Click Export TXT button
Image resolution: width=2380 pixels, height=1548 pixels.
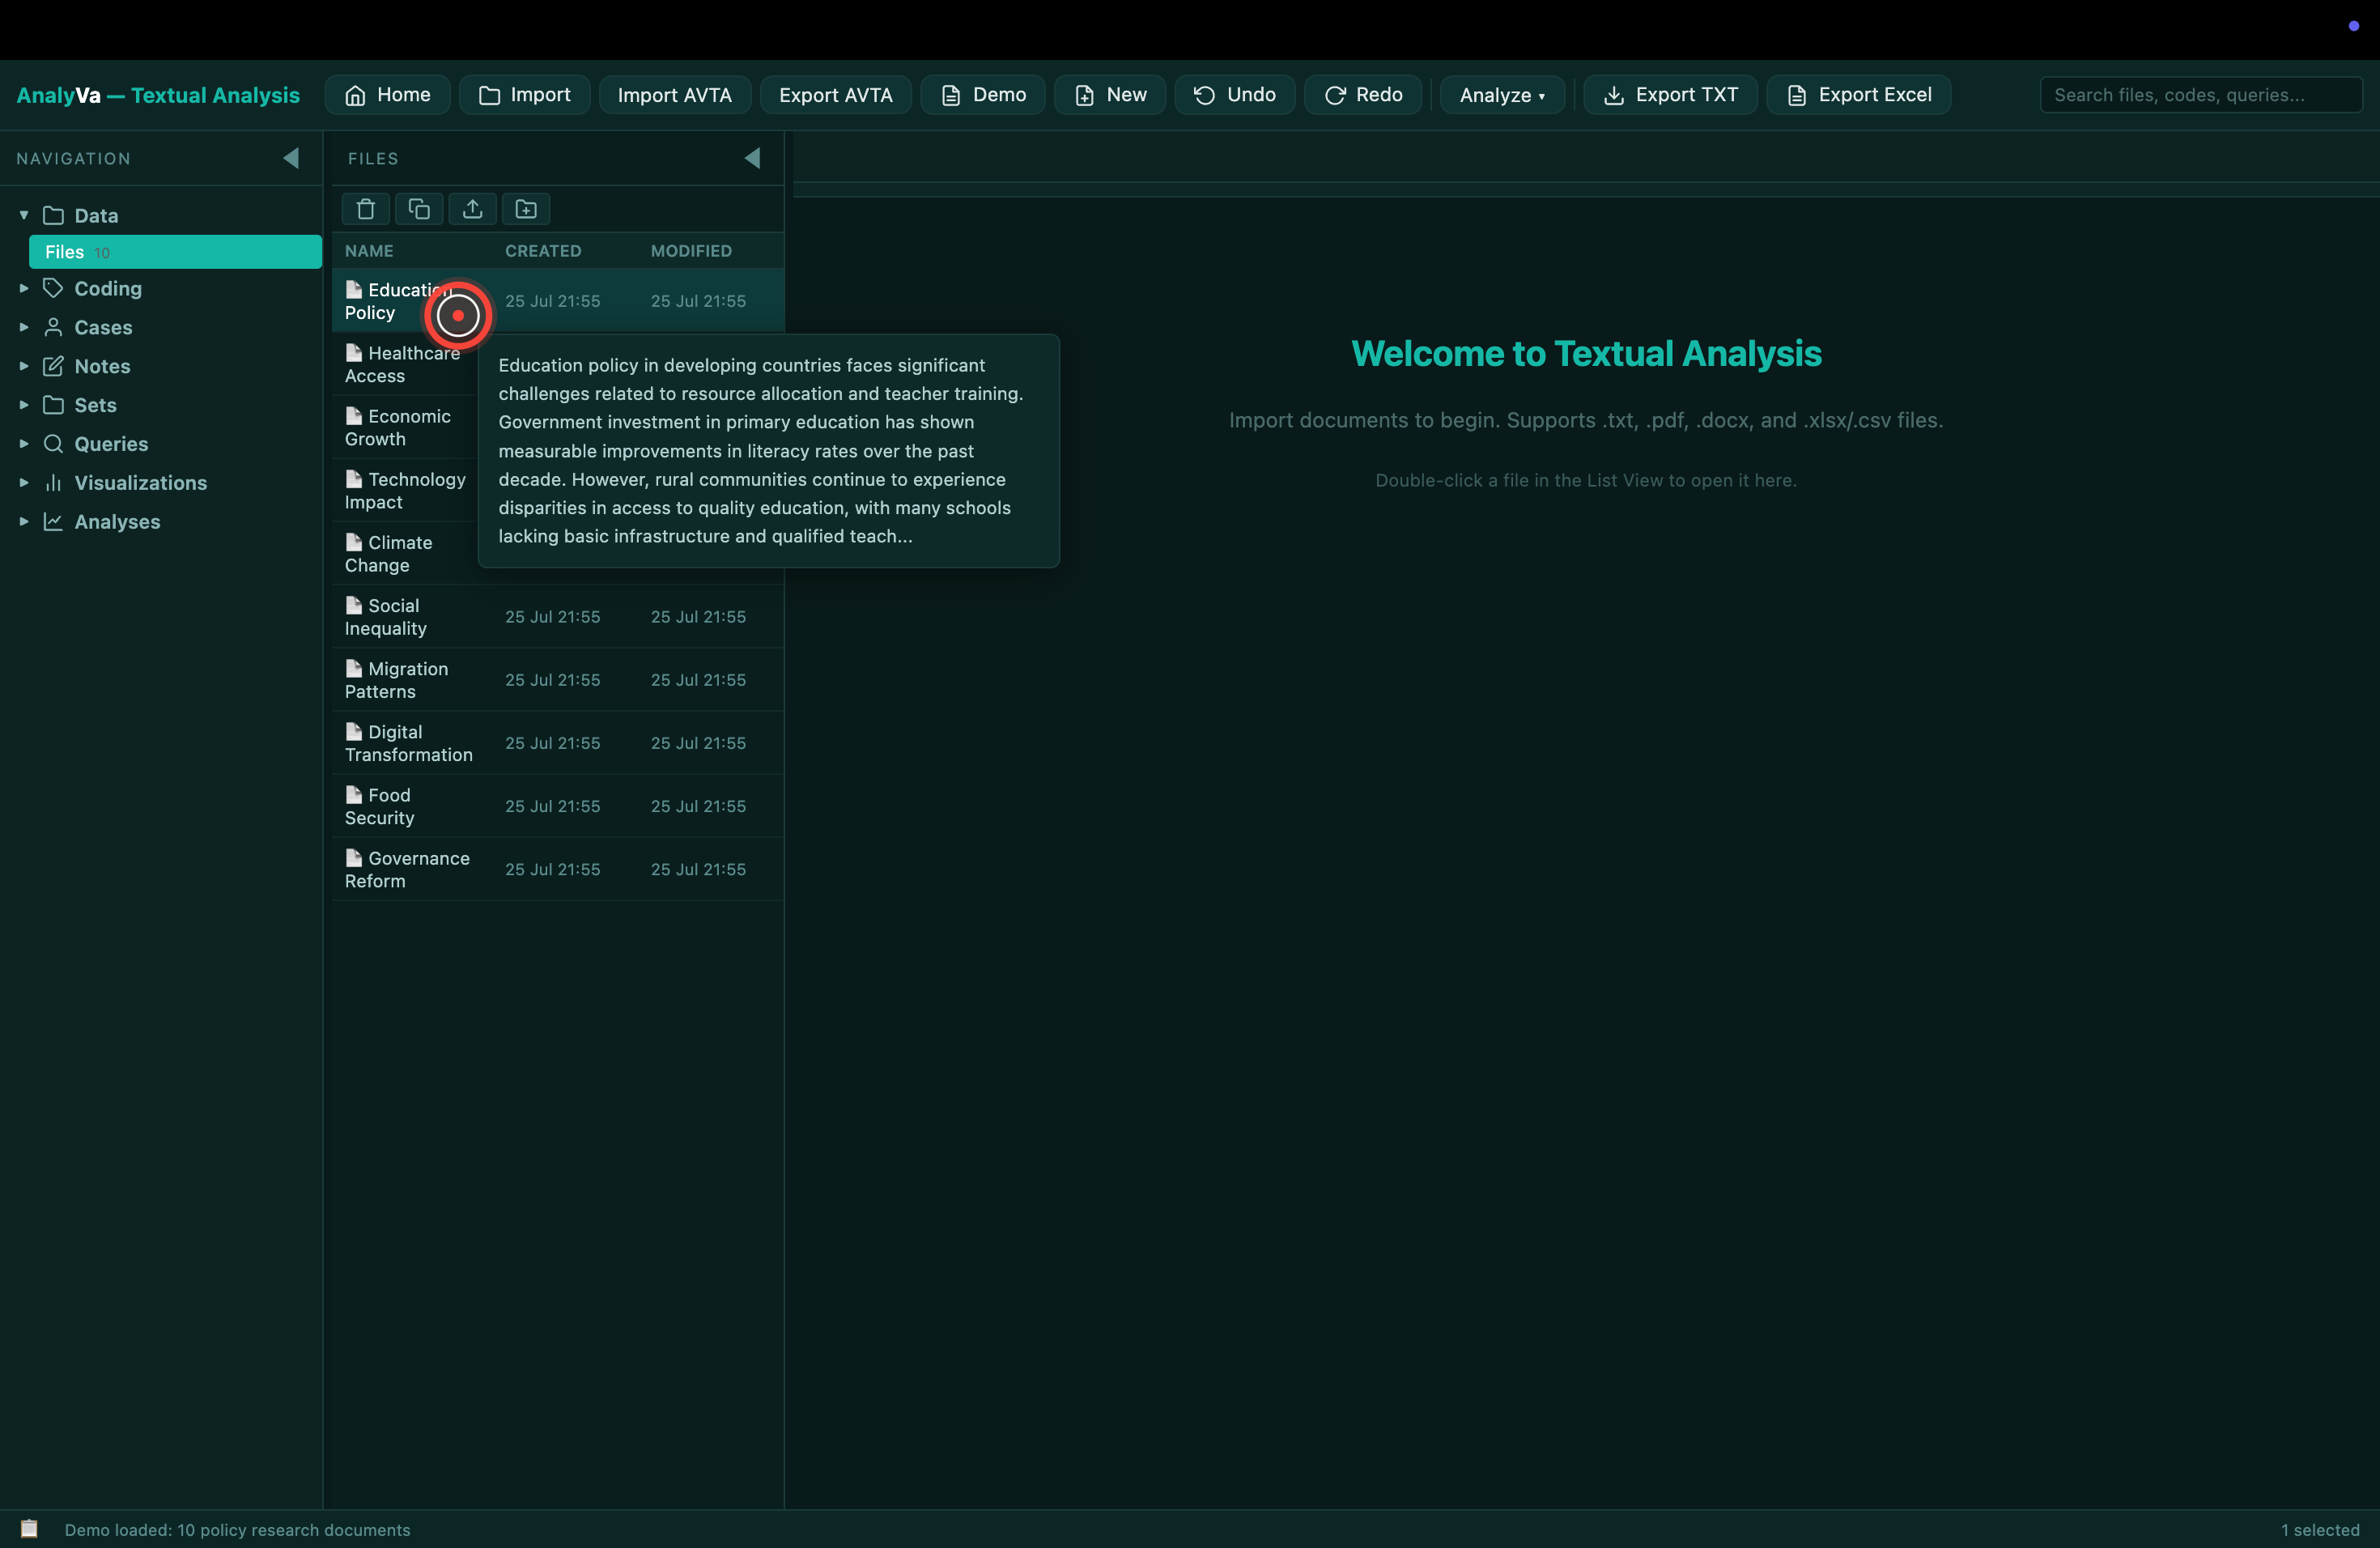tap(1670, 95)
